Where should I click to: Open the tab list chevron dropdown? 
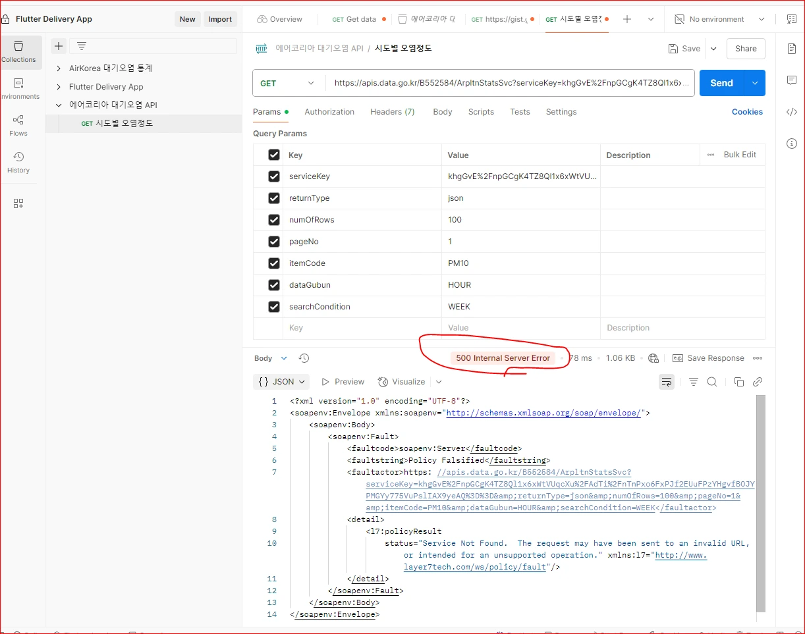[x=651, y=19]
